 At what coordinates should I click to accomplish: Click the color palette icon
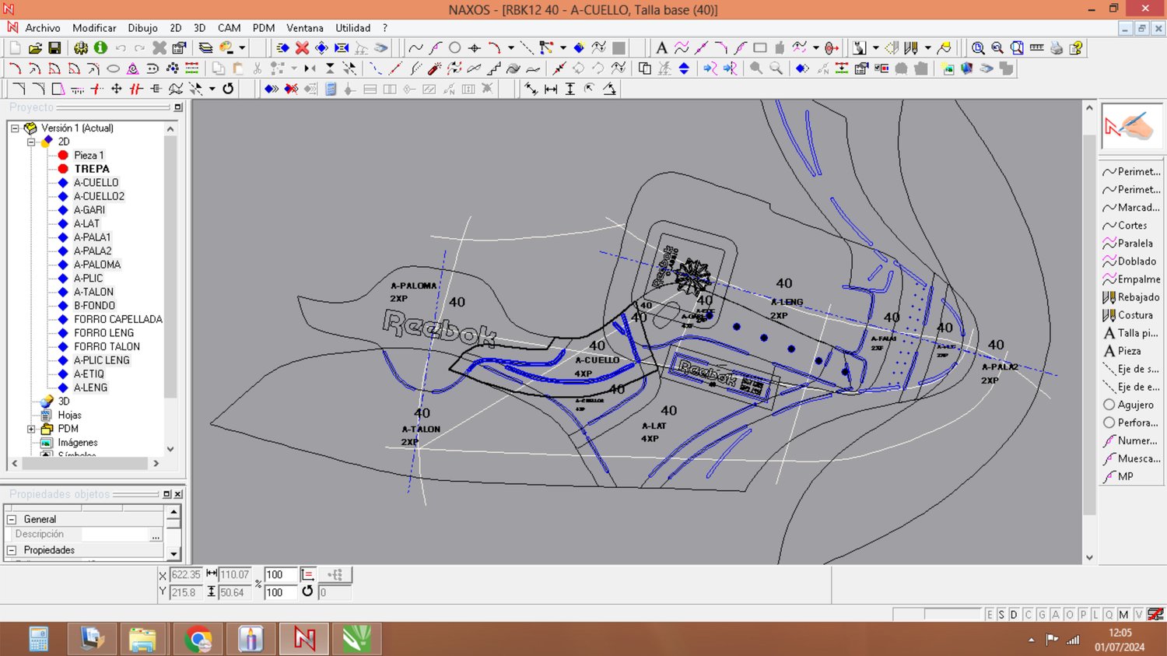(x=226, y=48)
